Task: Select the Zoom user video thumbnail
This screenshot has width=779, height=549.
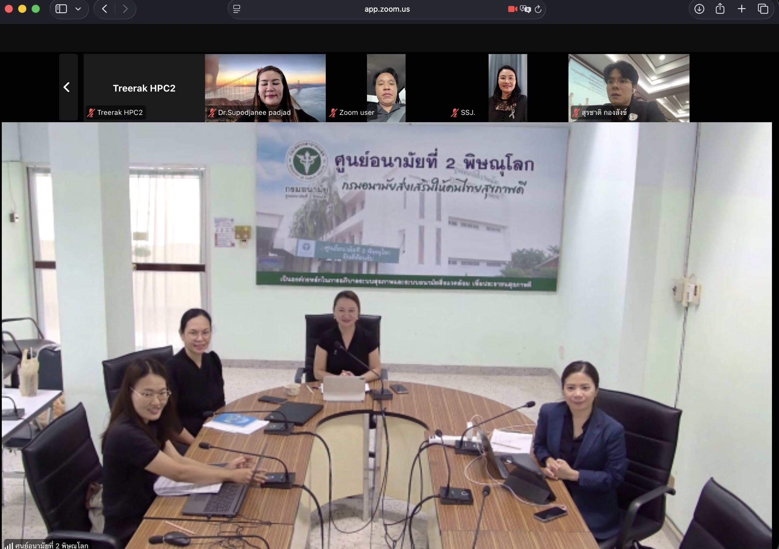Action: (x=386, y=88)
